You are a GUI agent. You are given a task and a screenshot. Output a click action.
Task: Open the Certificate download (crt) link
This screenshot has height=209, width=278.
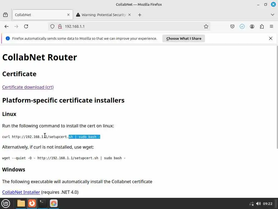[28, 87]
